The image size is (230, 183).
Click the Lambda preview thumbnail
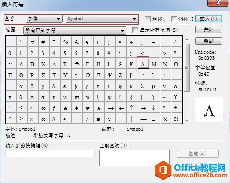[x=209, y=109]
